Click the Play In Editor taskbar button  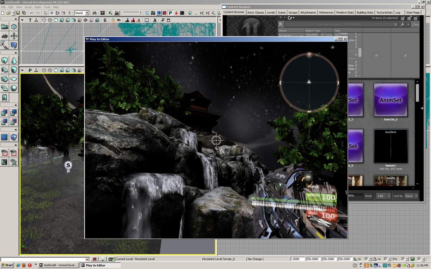100,265
